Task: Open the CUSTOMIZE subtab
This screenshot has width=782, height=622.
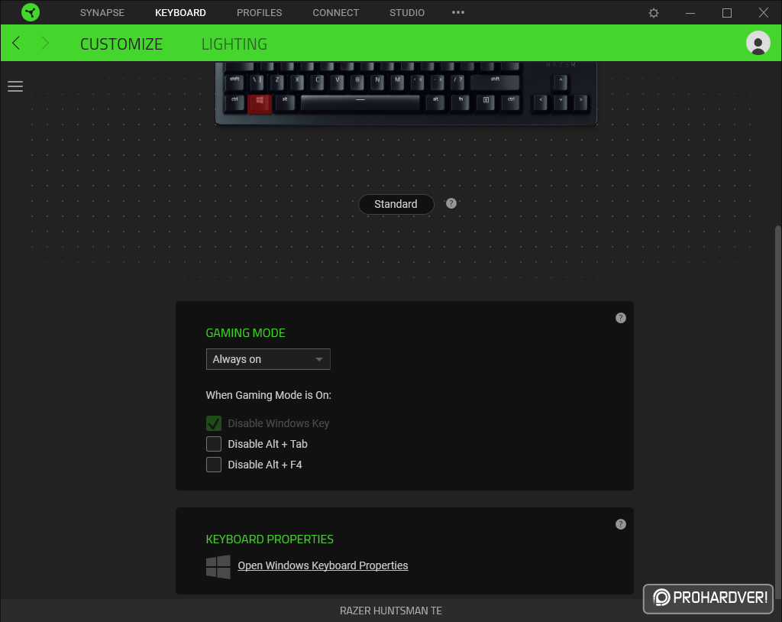Action: click(121, 44)
